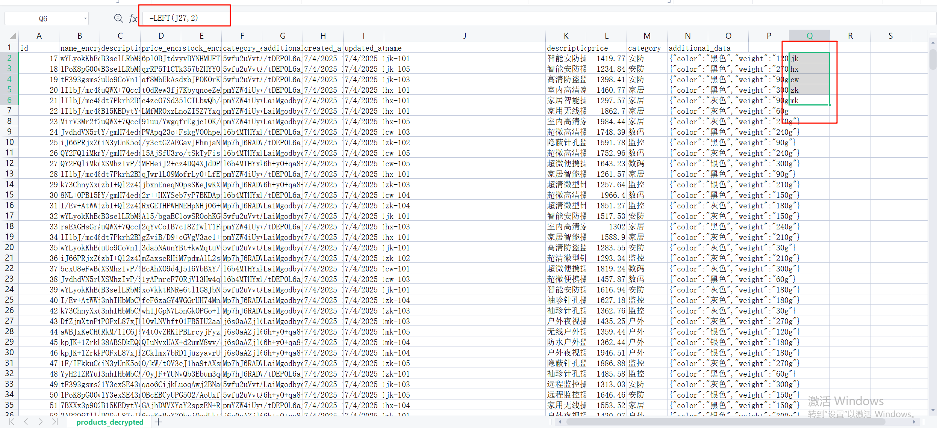Select column J header
This screenshot has width=937, height=428.
click(465, 36)
